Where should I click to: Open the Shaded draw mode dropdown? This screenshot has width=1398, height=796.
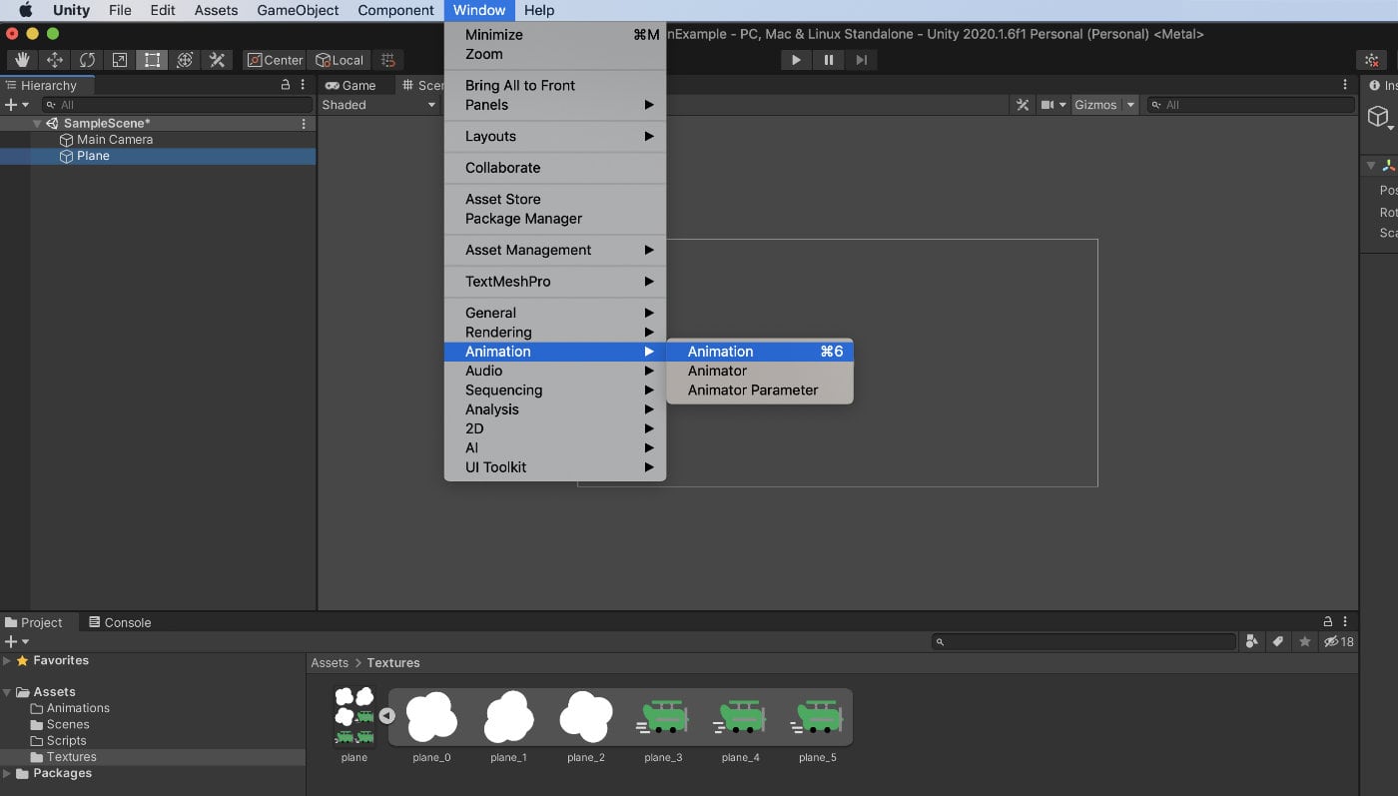pos(379,105)
